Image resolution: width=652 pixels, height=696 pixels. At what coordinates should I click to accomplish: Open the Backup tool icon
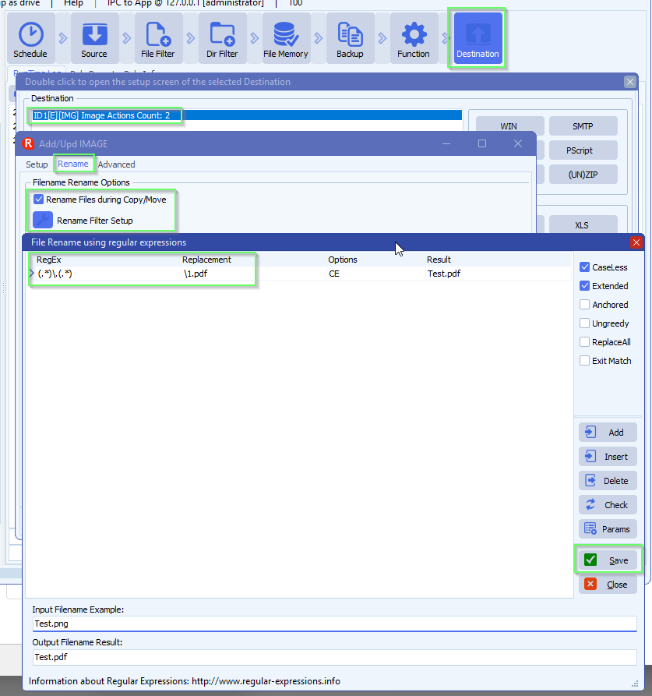click(350, 37)
